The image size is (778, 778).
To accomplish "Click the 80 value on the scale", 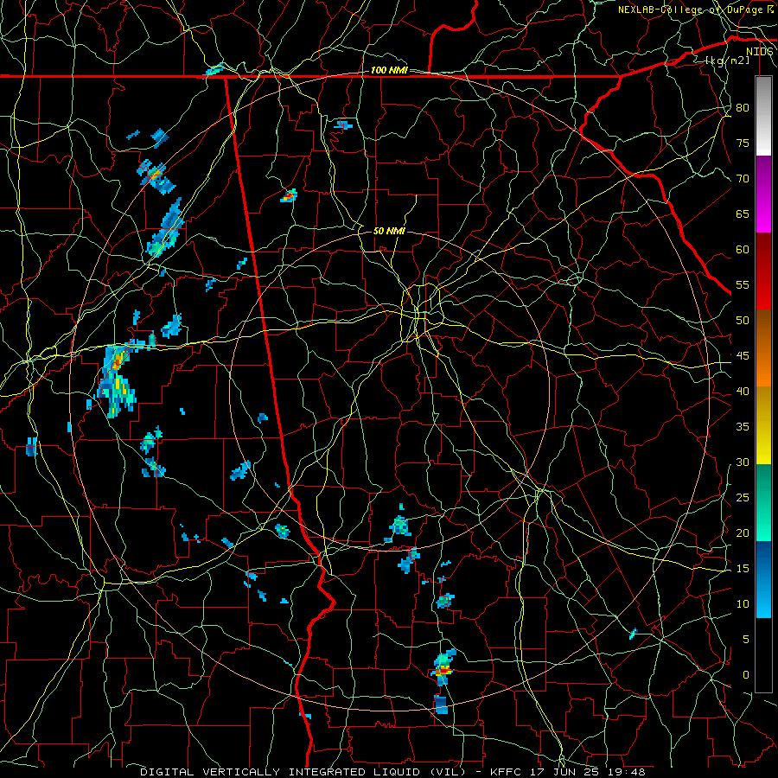I will (743, 108).
